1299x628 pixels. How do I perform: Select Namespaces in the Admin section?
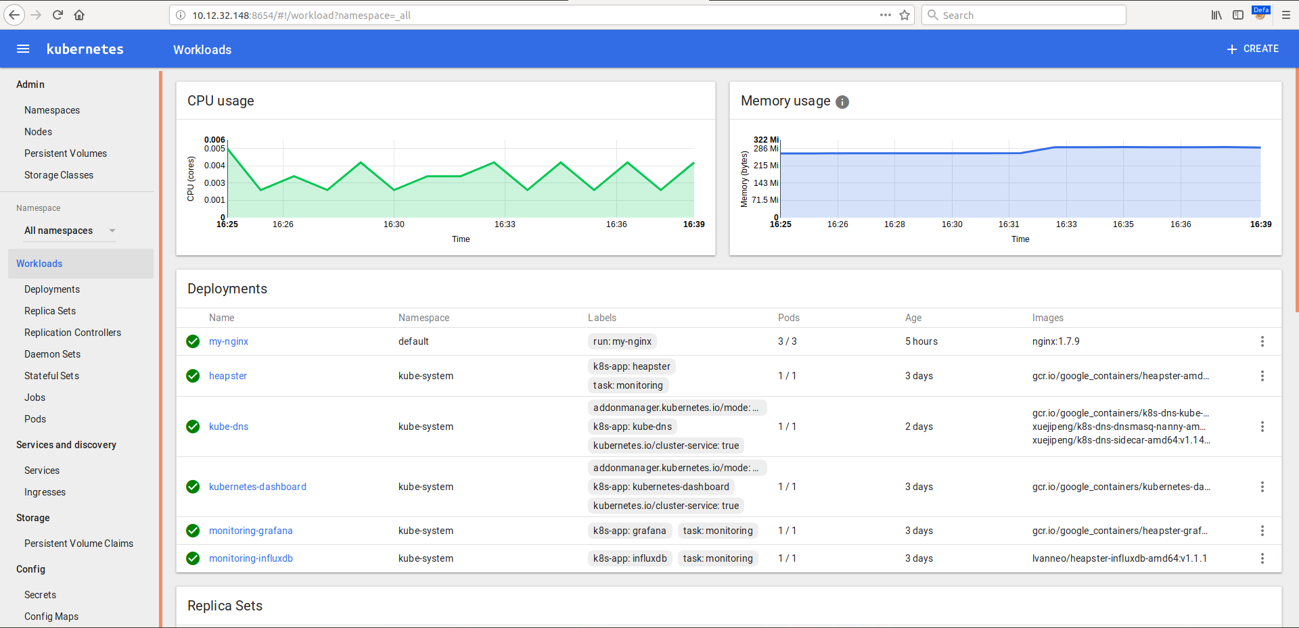[x=52, y=110]
